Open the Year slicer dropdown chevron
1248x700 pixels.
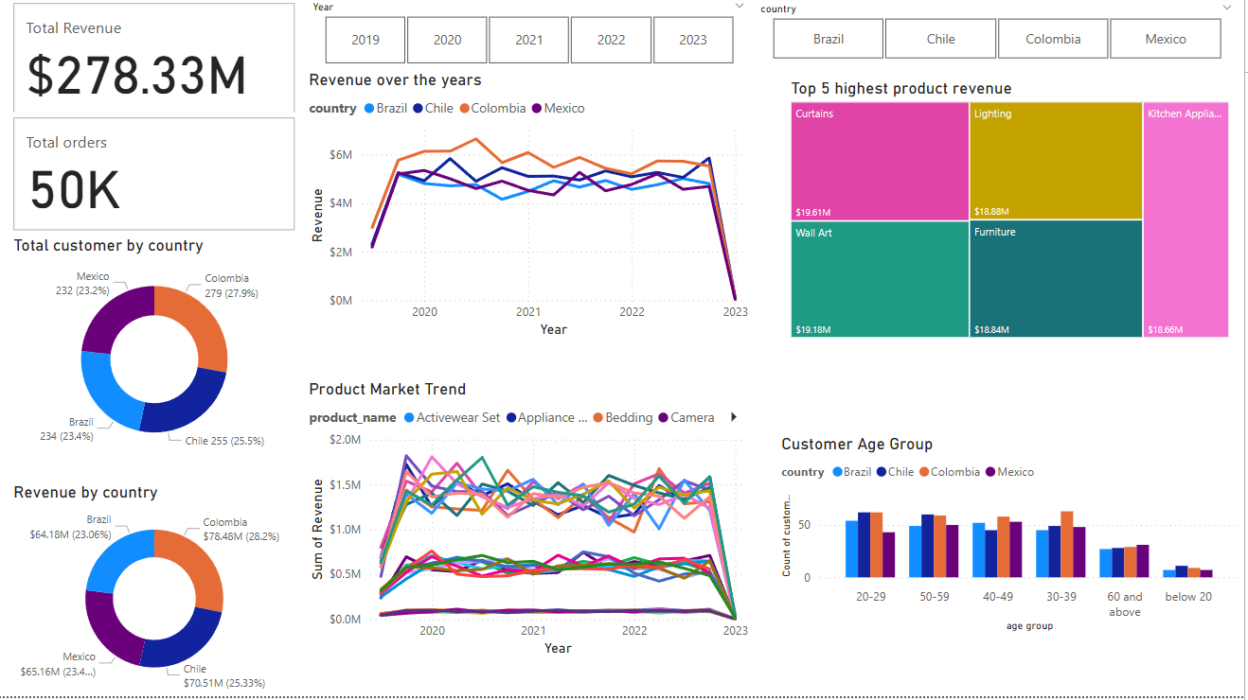[740, 7]
